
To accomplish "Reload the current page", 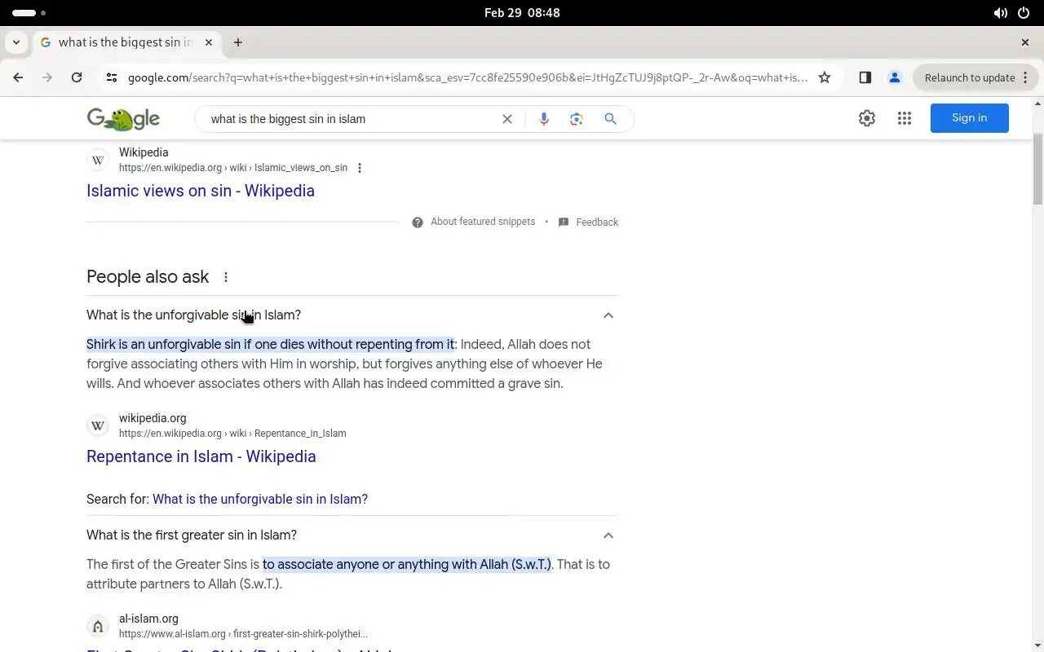I will [77, 77].
